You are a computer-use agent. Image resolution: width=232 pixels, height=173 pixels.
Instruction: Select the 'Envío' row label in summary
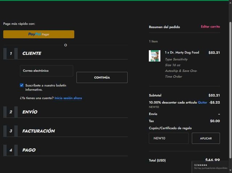click(153, 114)
